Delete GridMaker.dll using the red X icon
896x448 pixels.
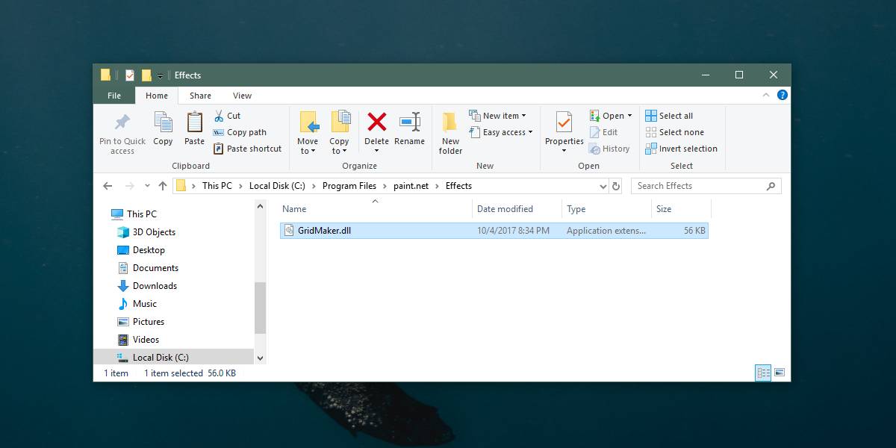pyautogui.click(x=376, y=128)
